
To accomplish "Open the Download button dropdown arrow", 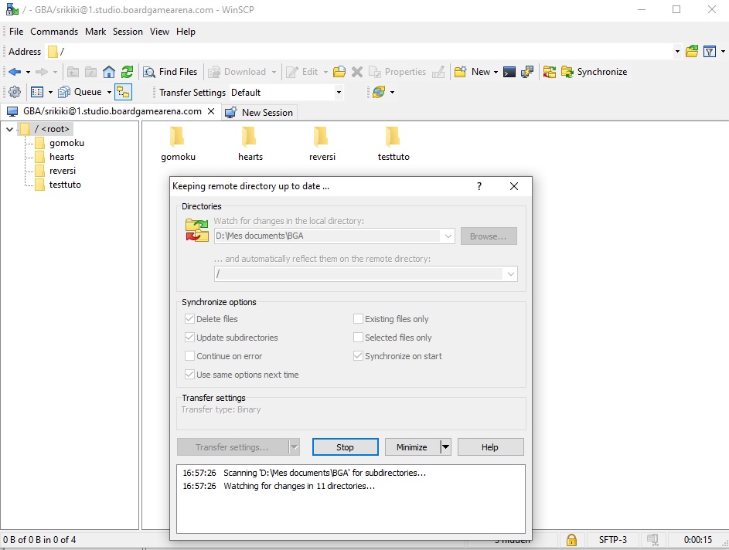I will tap(274, 72).
